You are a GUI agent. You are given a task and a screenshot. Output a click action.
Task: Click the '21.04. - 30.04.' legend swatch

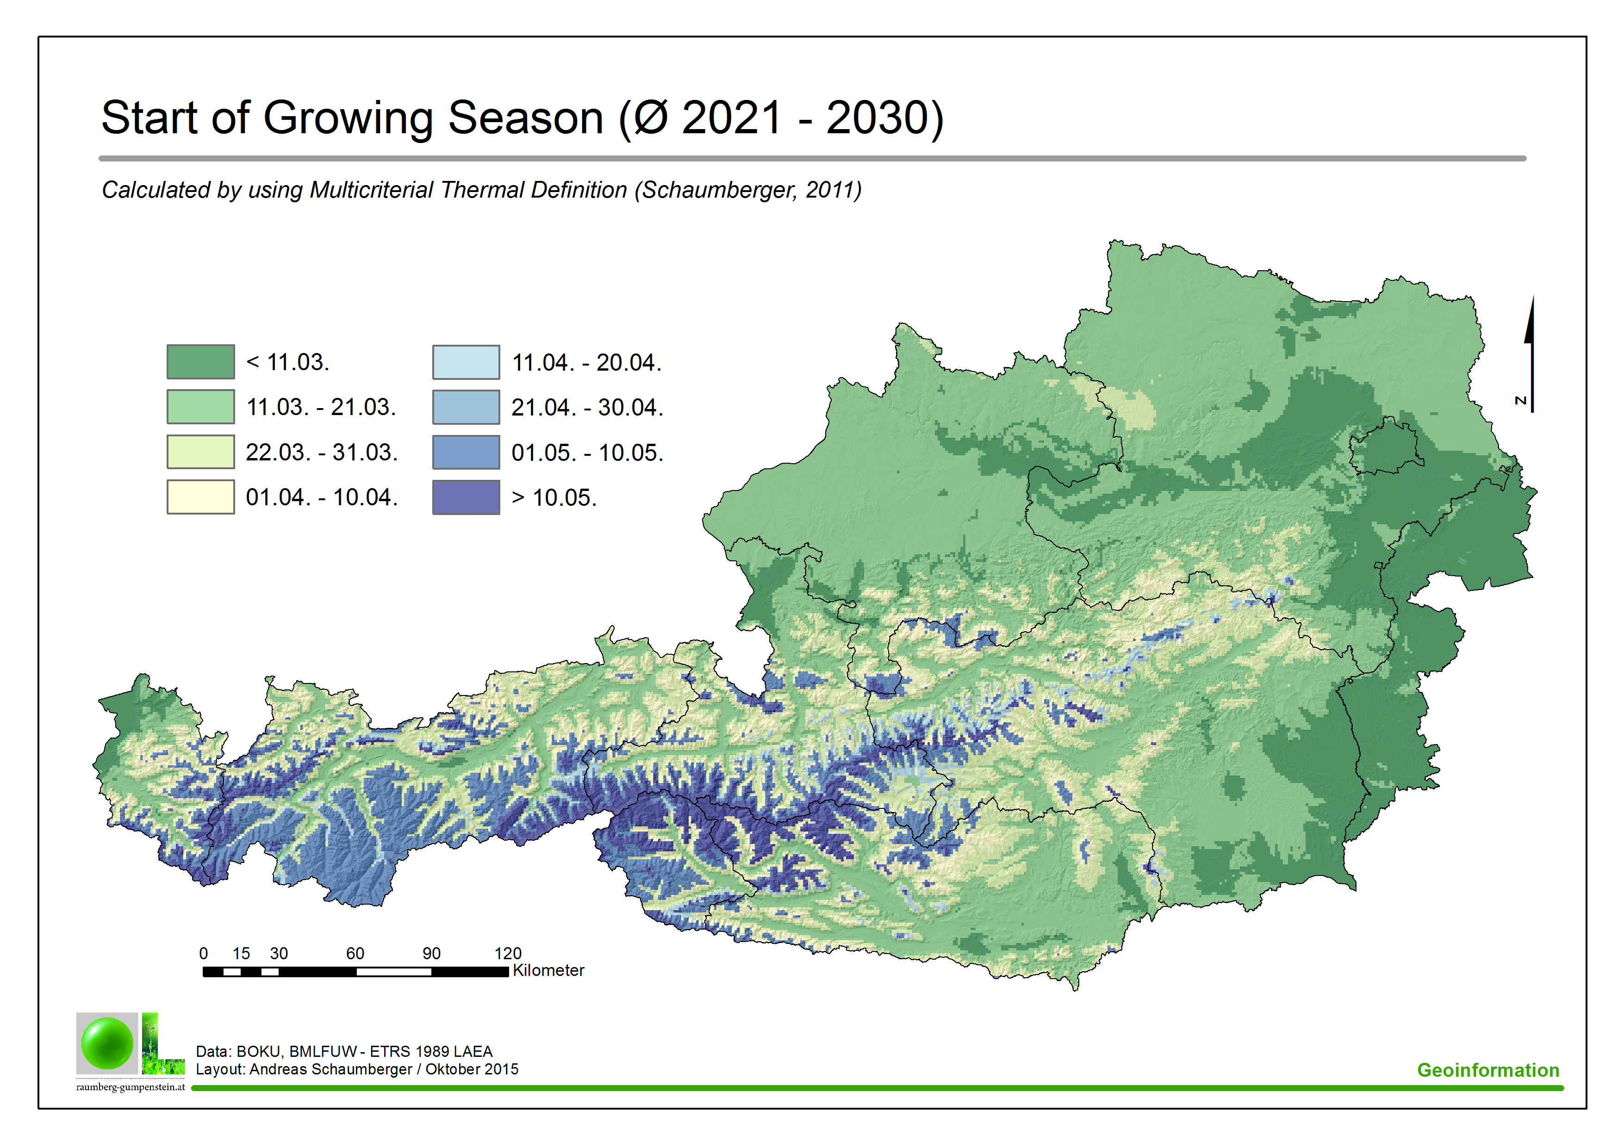pos(466,408)
